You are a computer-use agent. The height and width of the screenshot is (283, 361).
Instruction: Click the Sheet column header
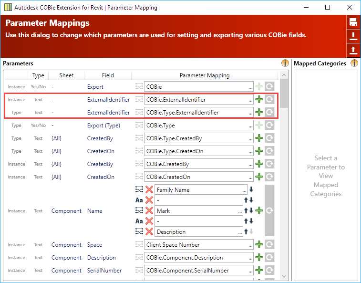pyautogui.click(x=66, y=75)
